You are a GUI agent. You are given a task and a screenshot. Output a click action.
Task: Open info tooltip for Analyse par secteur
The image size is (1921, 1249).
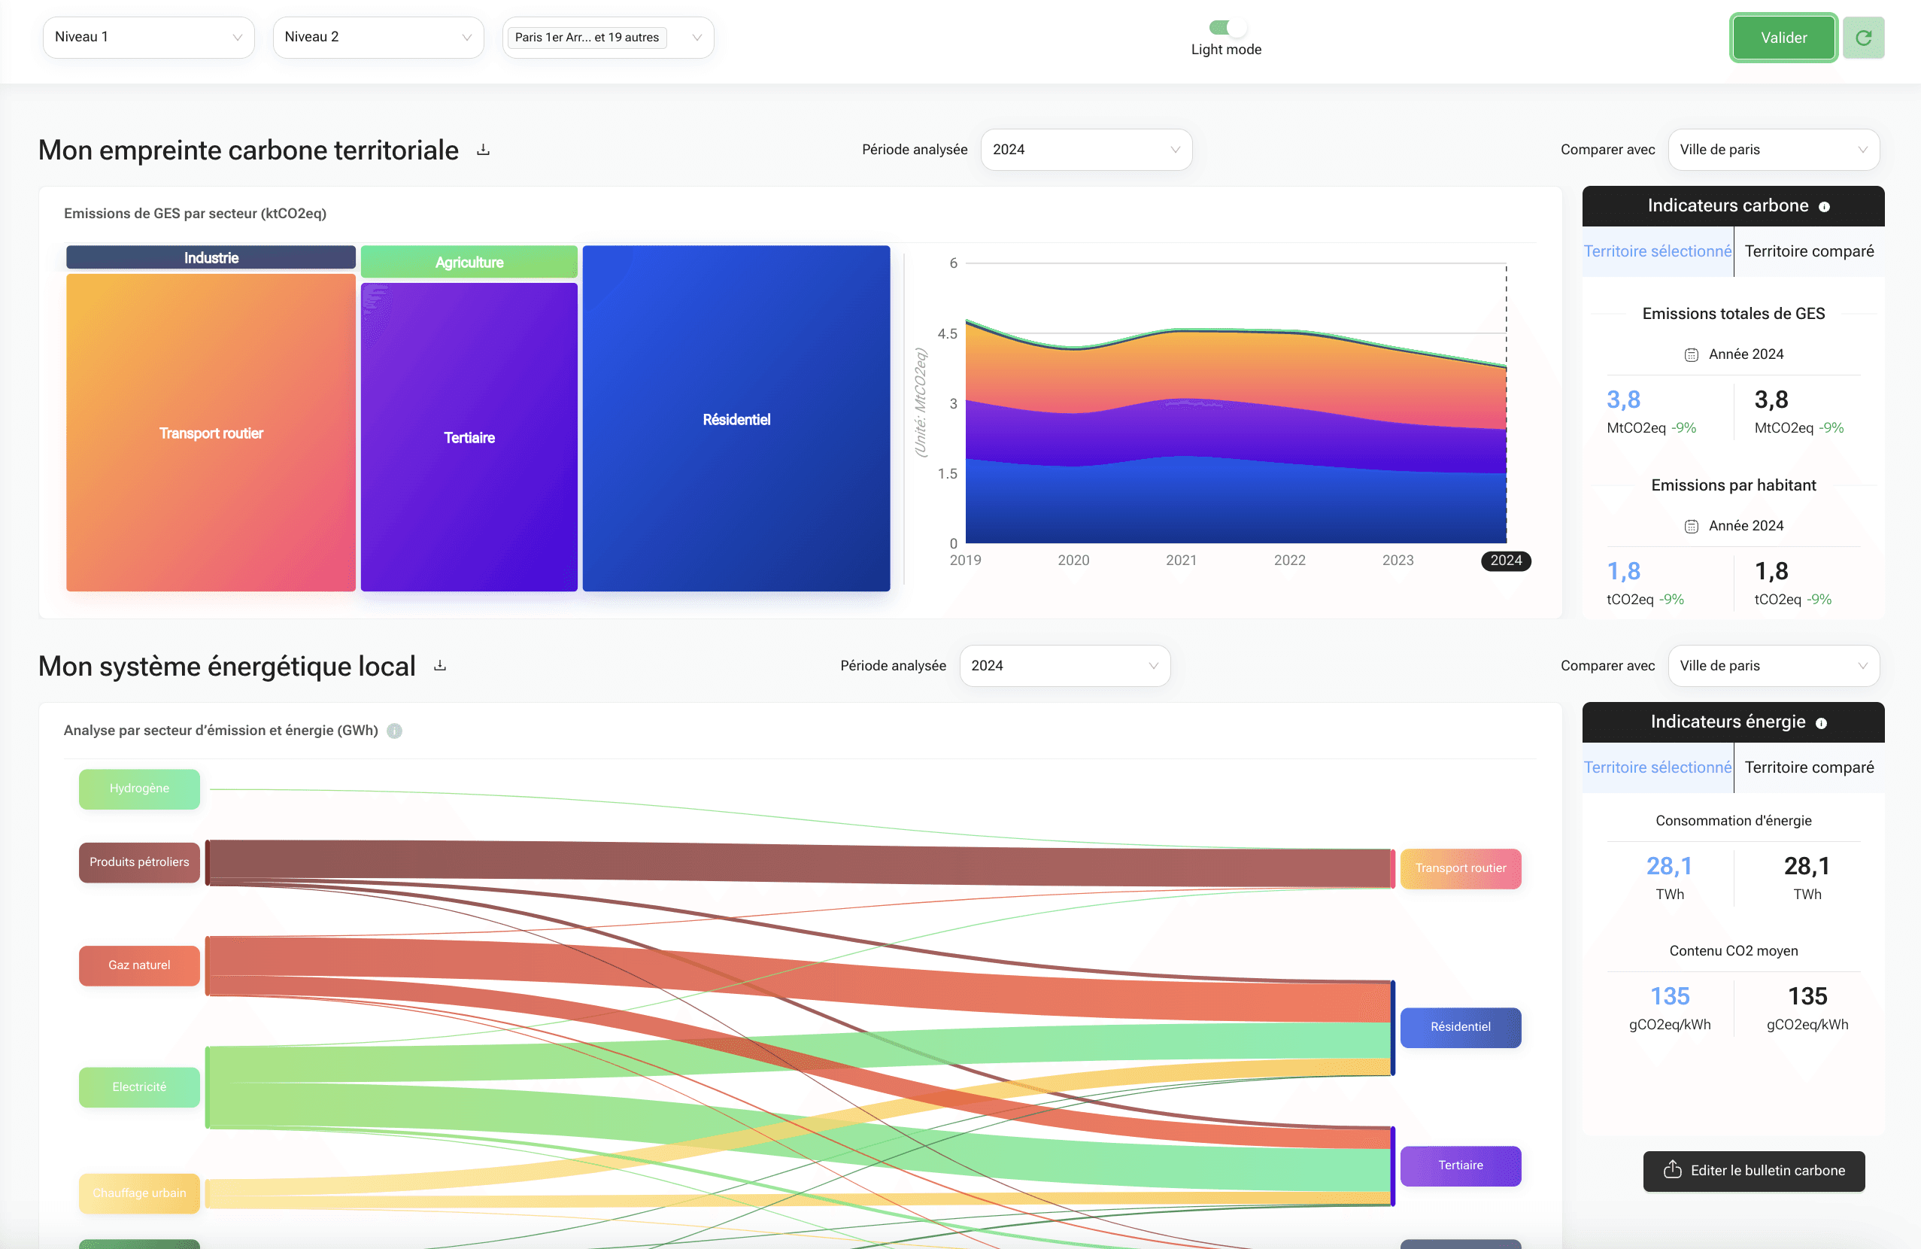pos(394,731)
